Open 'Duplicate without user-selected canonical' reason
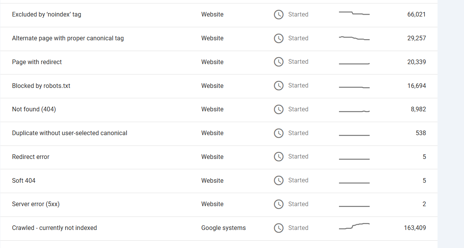The height and width of the screenshot is (248, 464). (69, 133)
